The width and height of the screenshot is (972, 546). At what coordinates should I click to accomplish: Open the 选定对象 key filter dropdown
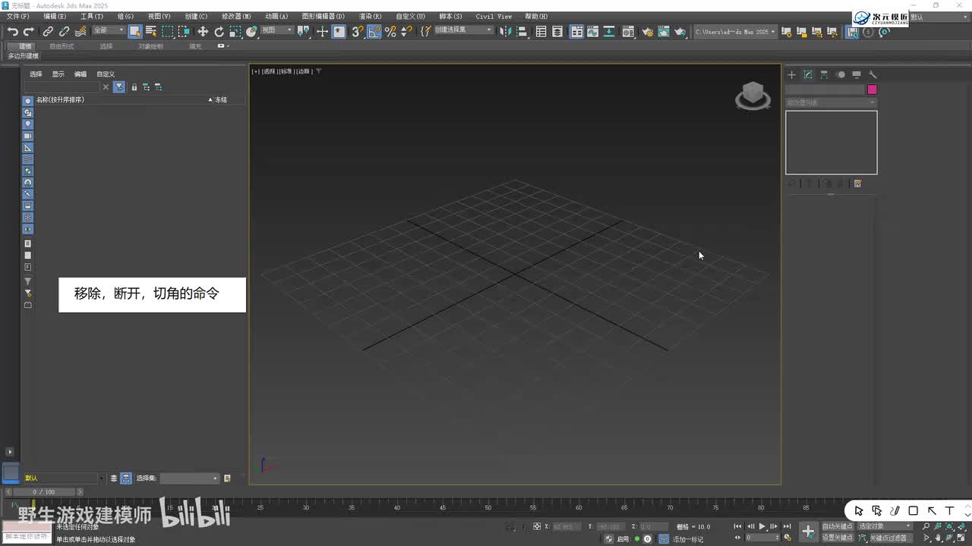click(x=885, y=526)
